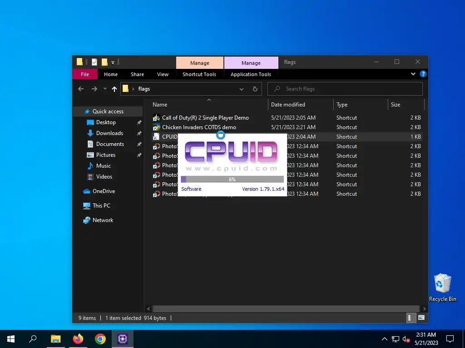Show hidden tray icons chevron
Viewport: 465px width, 348px height.
384,339
